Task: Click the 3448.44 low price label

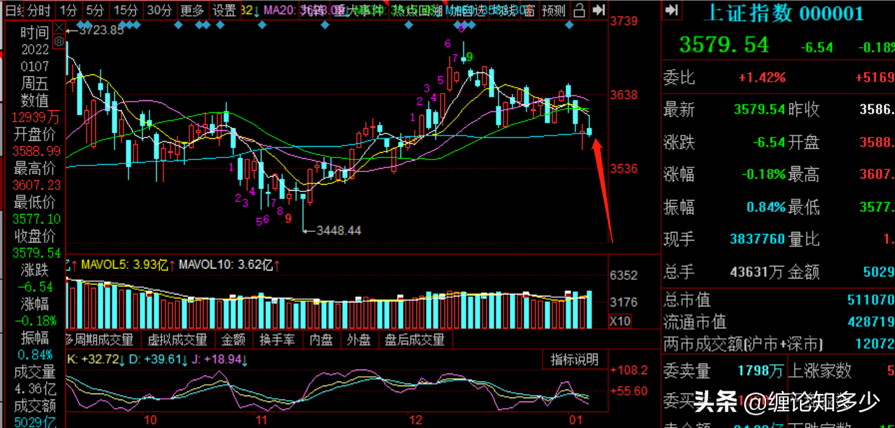Action: (339, 231)
